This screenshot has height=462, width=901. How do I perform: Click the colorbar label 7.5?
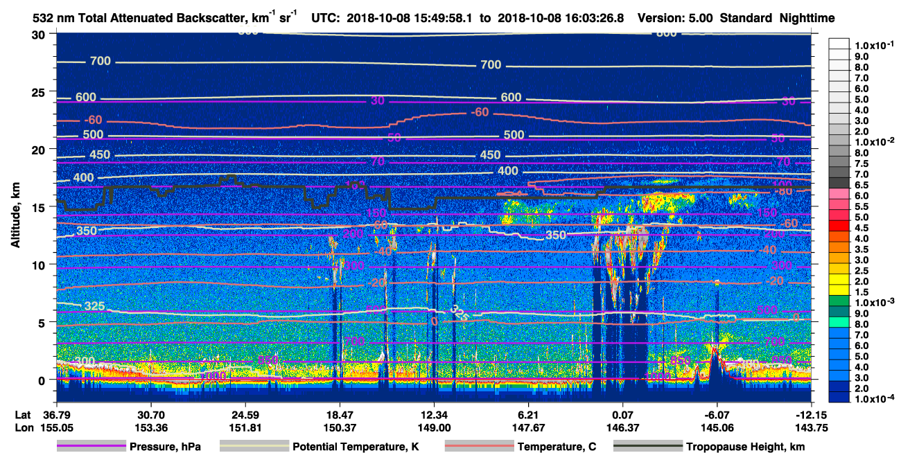click(861, 163)
